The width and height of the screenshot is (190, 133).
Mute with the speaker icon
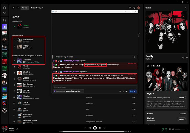173,129
